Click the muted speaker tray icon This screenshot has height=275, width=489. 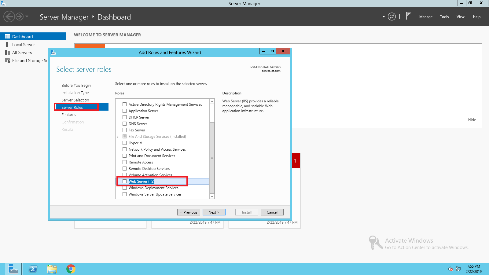pos(450,269)
